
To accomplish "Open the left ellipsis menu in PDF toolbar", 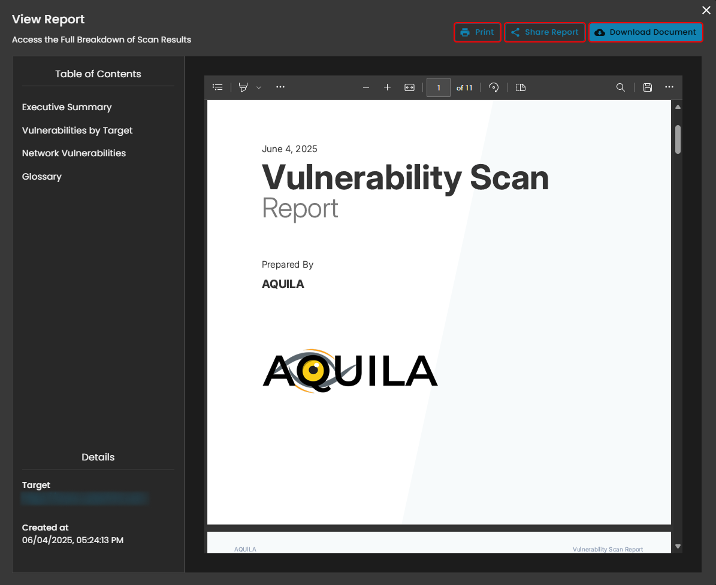I will pyautogui.click(x=280, y=87).
